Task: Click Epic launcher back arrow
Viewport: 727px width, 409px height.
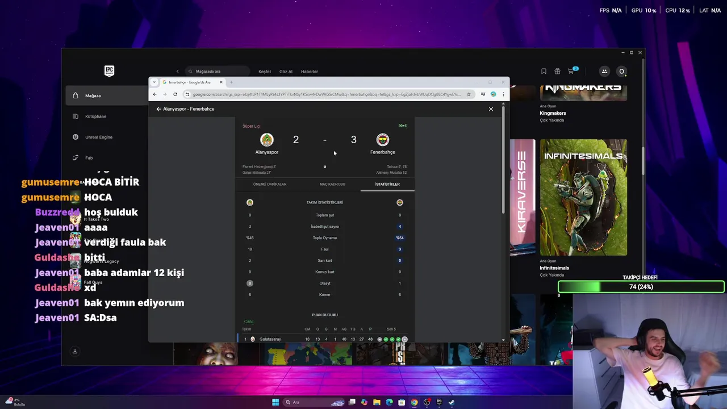Action: 177,72
